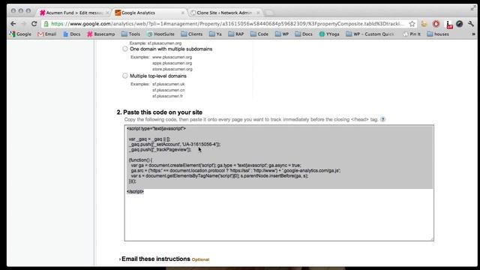Close the Clone Site tab

(x=258, y=13)
